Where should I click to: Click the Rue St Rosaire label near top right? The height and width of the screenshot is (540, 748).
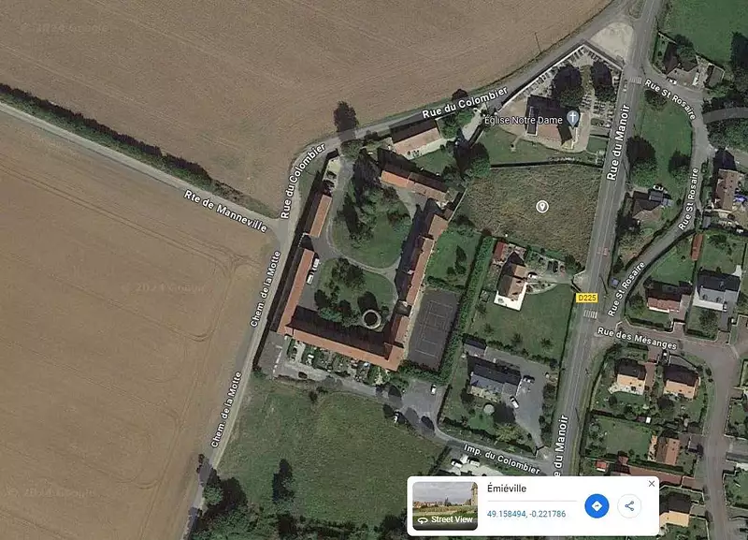[669, 99]
